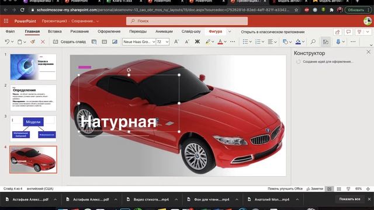Toggle the Заметки notes pane

pyautogui.click(x=315, y=189)
